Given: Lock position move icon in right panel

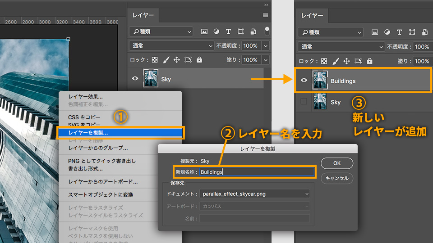Looking at the screenshot, I should point(346,61).
